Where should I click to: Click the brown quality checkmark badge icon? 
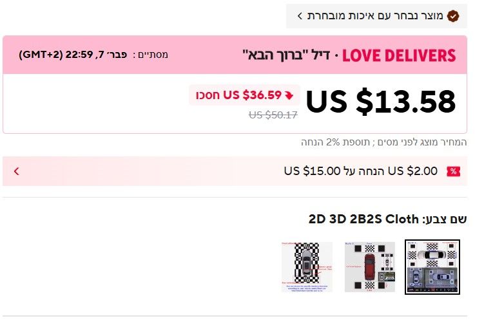pos(453,15)
